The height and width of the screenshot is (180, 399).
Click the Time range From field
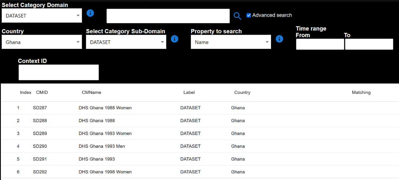point(320,44)
